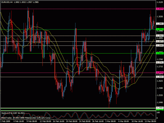Screen dimensions: 164x123
Task: Click the OHLC values 1.3002 1.3032 1.2957 1.2985
Action: (x=26, y=2)
